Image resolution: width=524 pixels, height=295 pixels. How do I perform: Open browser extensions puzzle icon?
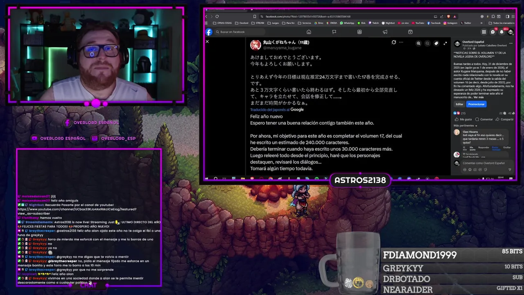point(493,16)
